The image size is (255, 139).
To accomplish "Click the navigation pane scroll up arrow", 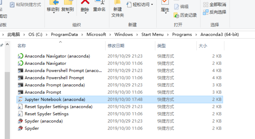I will click(7, 44).
